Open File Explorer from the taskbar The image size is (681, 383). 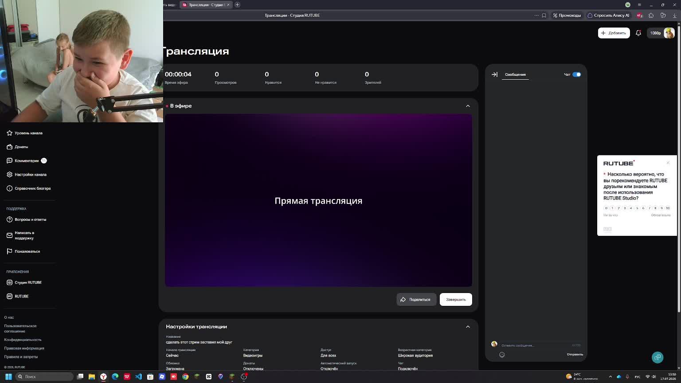click(x=92, y=376)
